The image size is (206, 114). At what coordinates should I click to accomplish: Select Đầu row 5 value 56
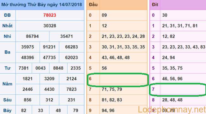(104, 68)
